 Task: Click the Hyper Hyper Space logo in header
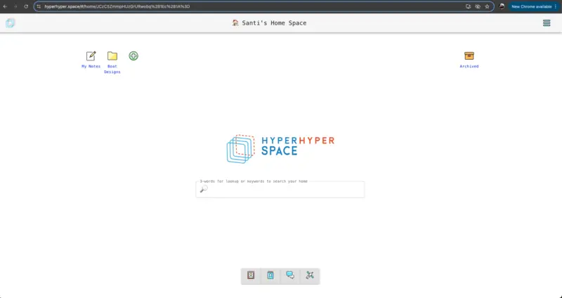(10, 23)
